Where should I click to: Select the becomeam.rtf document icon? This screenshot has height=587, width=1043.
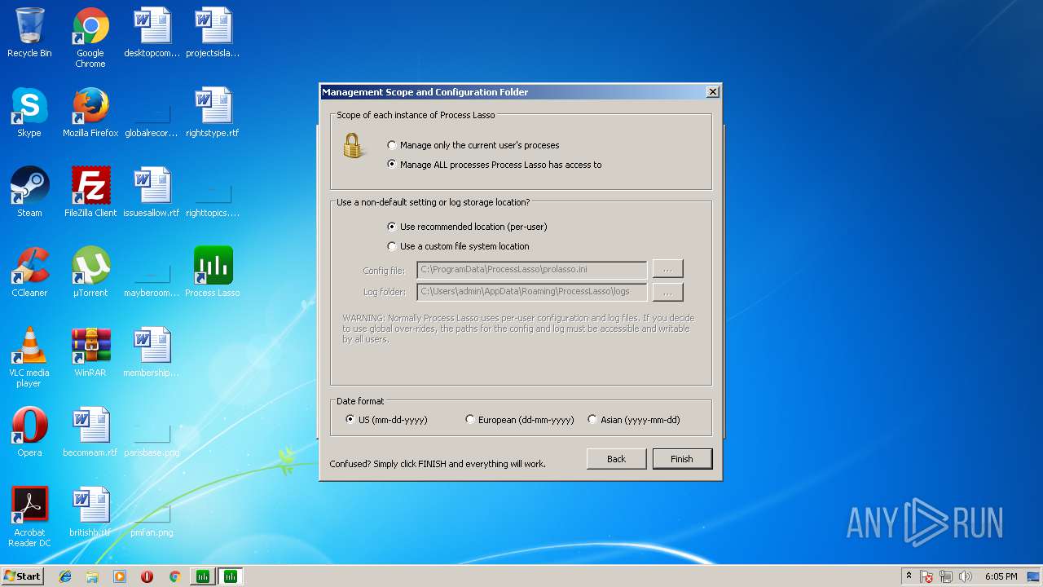90,432
